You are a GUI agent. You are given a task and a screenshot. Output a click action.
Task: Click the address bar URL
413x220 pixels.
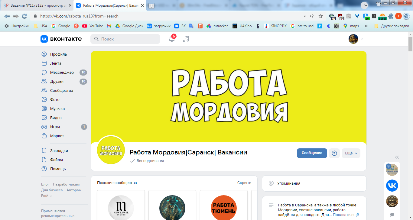79,16
